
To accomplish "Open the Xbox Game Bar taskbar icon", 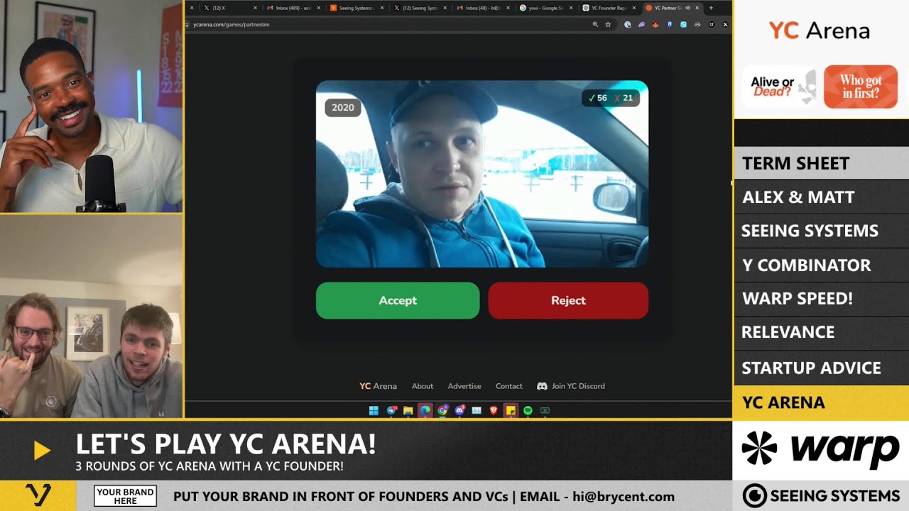I will 545,410.
